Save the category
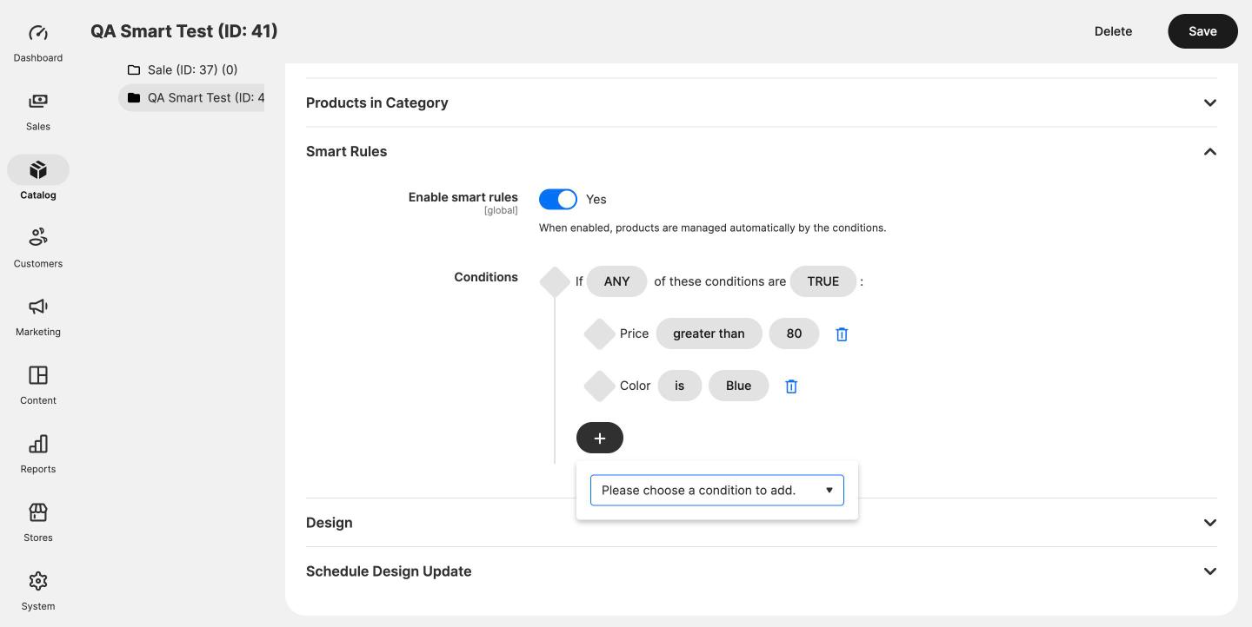Image resolution: width=1252 pixels, height=627 pixels. tap(1202, 31)
